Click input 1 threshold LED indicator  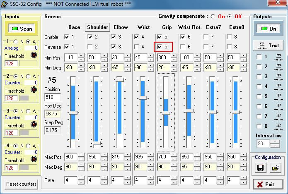(34, 55)
